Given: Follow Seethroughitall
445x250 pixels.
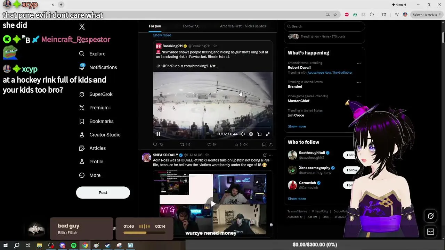Looking at the screenshot, I should tap(351, 155).
